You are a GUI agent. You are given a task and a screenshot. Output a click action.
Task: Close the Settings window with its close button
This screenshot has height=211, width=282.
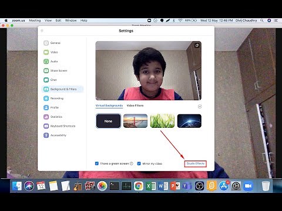[x=42, y=30]
